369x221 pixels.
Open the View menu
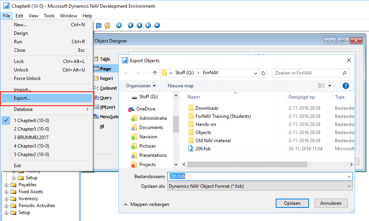33,16
